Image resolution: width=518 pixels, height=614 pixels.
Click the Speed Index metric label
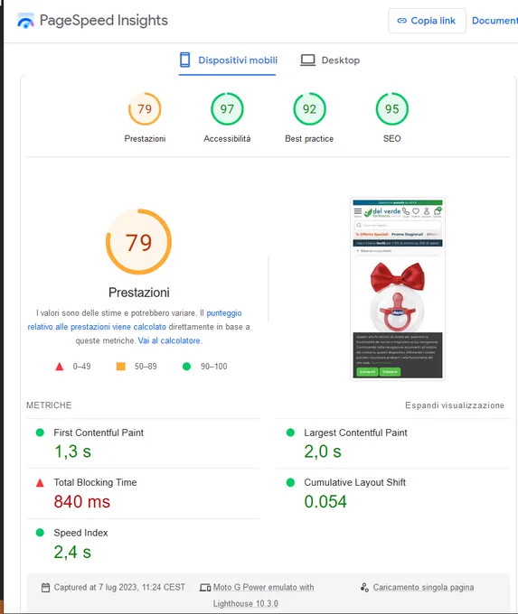[80, 533]
